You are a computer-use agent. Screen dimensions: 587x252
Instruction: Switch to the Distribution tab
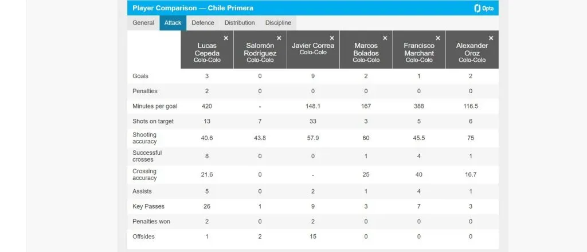(x=240, y=23)
